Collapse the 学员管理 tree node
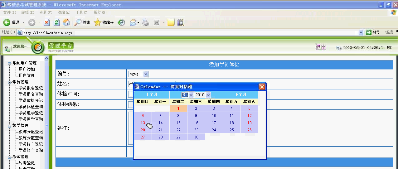The width and height of the screenshot is (398, 169). coord(10,82)
